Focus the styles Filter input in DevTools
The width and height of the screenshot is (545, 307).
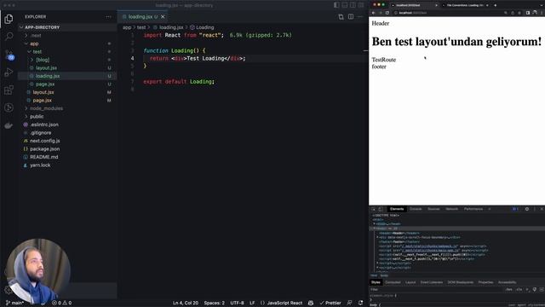click(x=436, y=290)
